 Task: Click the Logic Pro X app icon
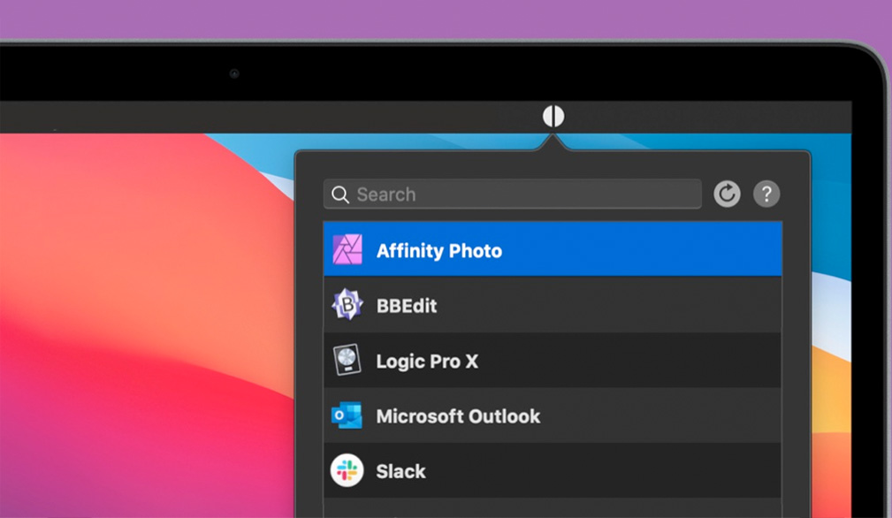click(347, 360)
